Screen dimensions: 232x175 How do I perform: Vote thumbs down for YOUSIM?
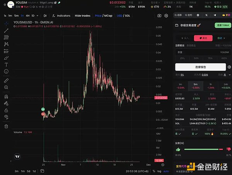click(x=229, y=149)
